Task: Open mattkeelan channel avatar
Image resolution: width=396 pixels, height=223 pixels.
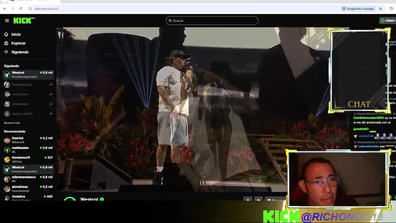Action: point(7,150)
